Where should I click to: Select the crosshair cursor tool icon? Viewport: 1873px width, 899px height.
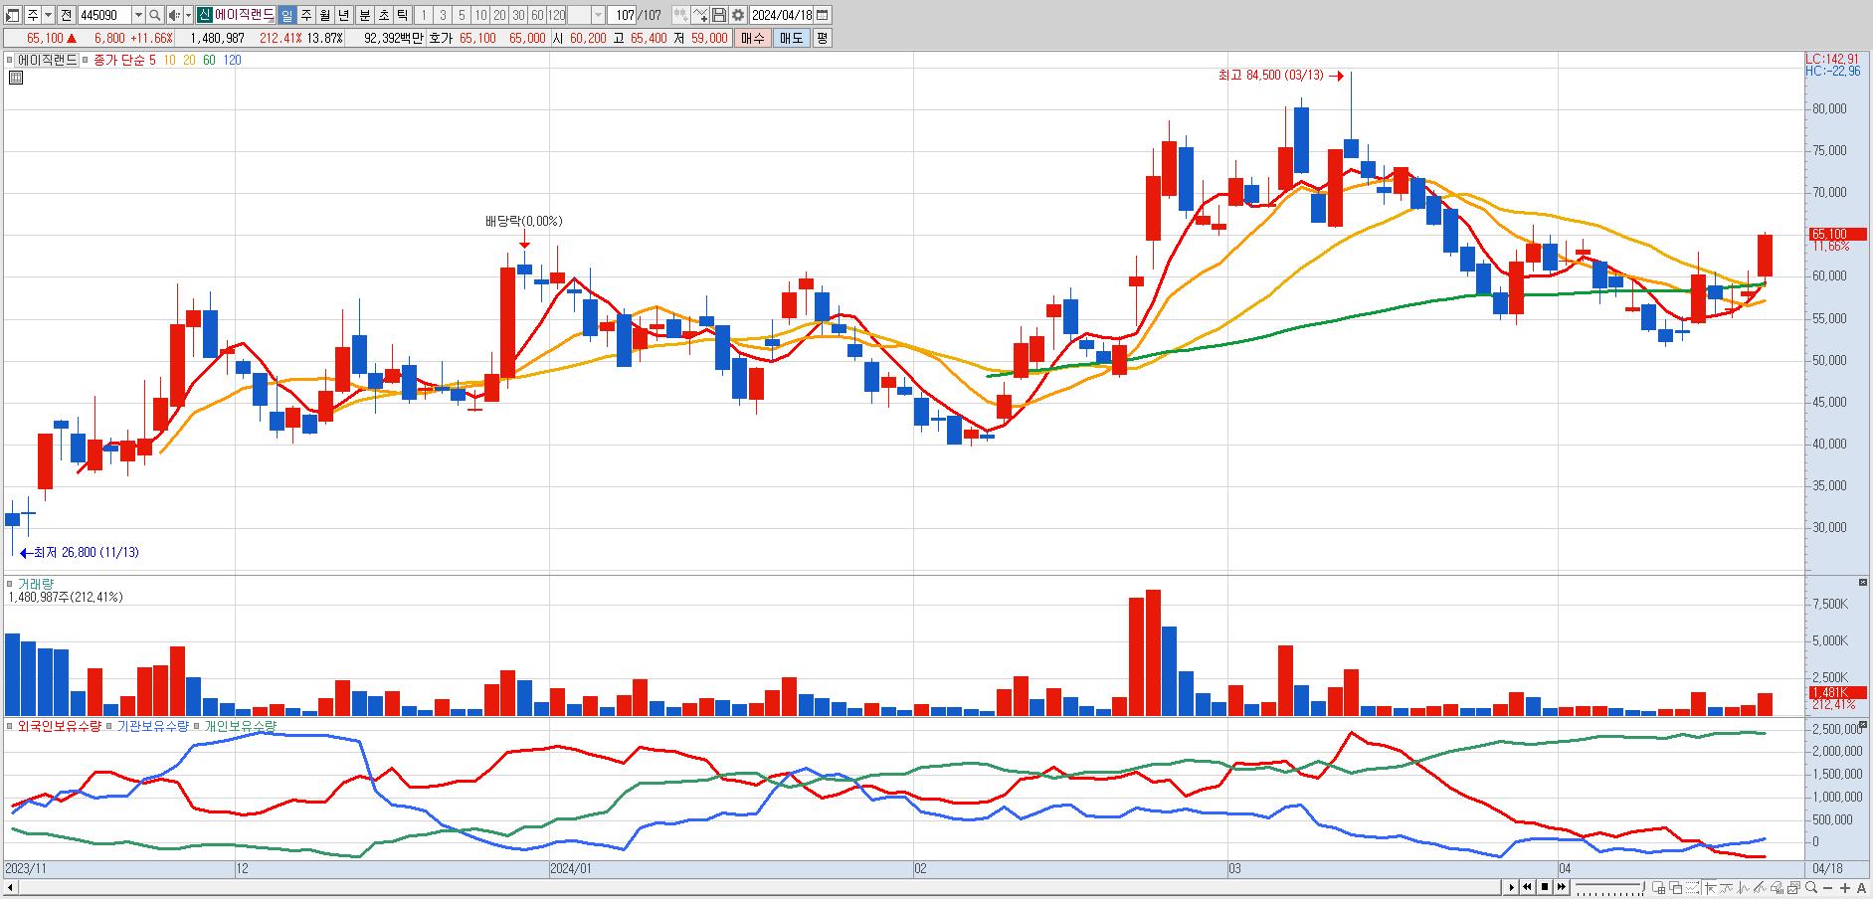click(1710, 887)
